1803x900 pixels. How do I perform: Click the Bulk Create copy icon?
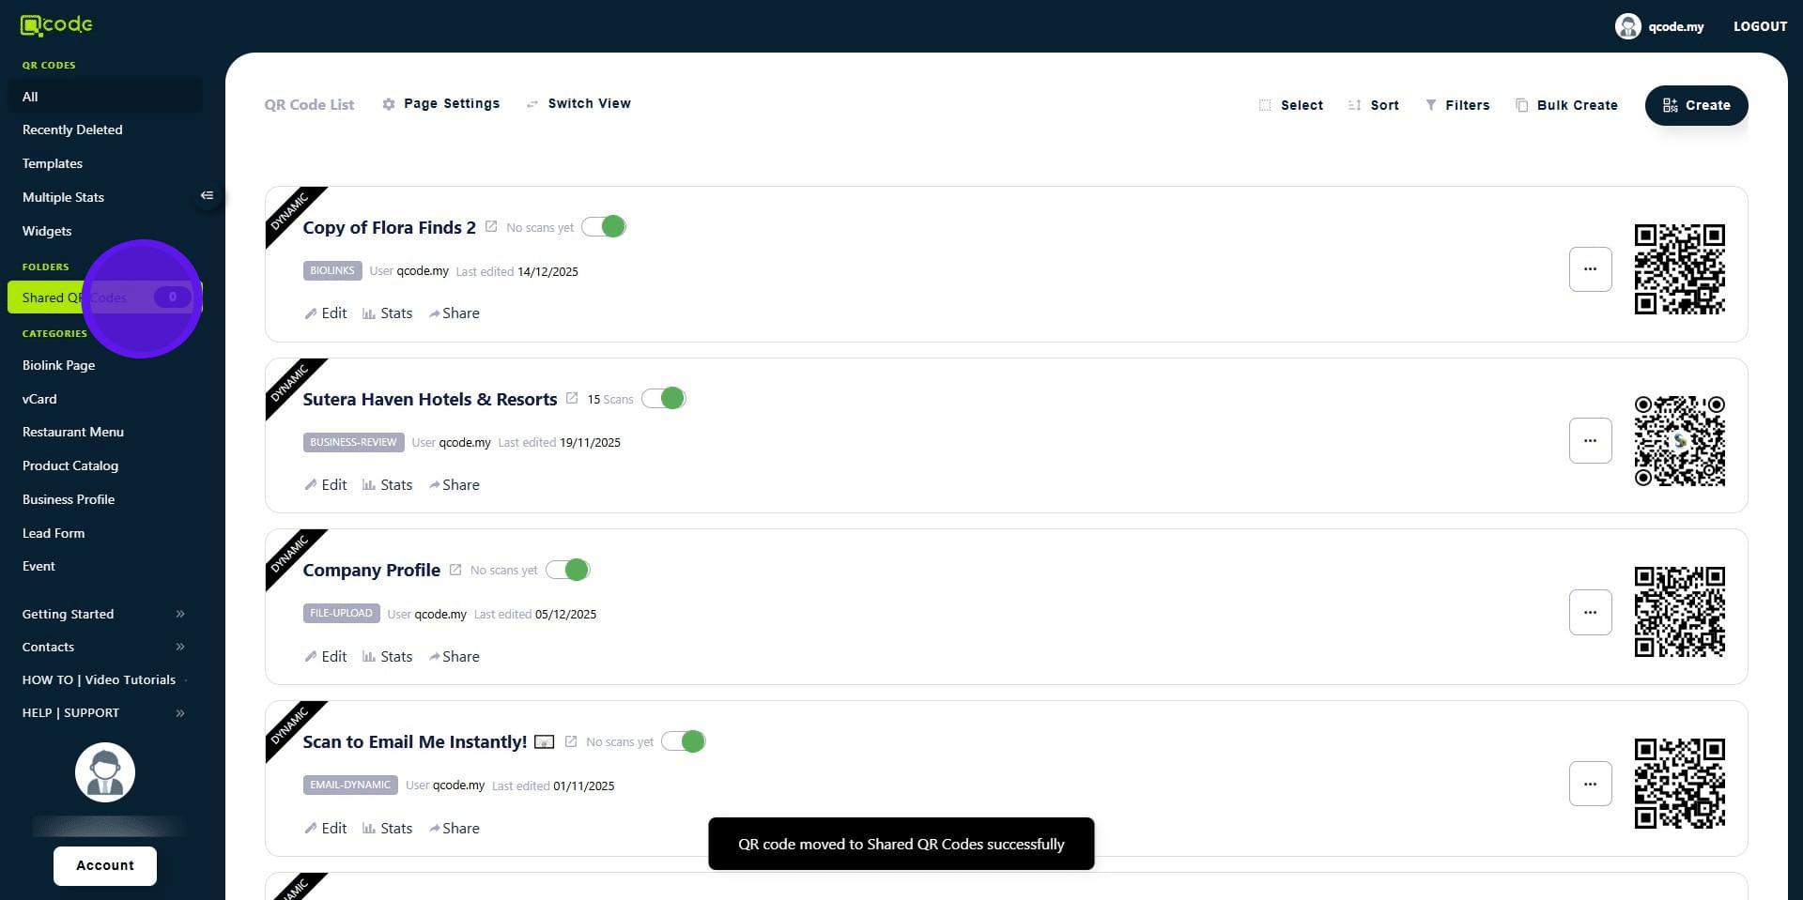pos(1521,105)
